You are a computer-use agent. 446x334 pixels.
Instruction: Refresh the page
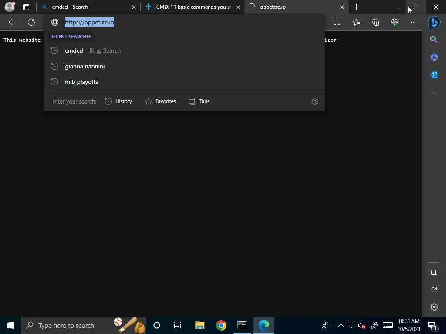31,22
